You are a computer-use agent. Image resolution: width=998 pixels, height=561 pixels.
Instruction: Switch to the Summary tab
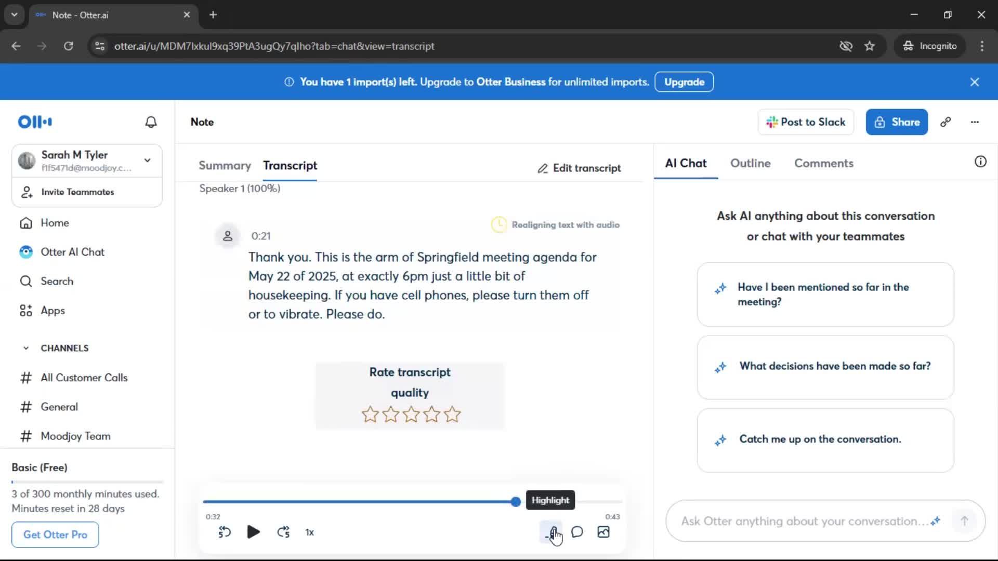point(225,166)
